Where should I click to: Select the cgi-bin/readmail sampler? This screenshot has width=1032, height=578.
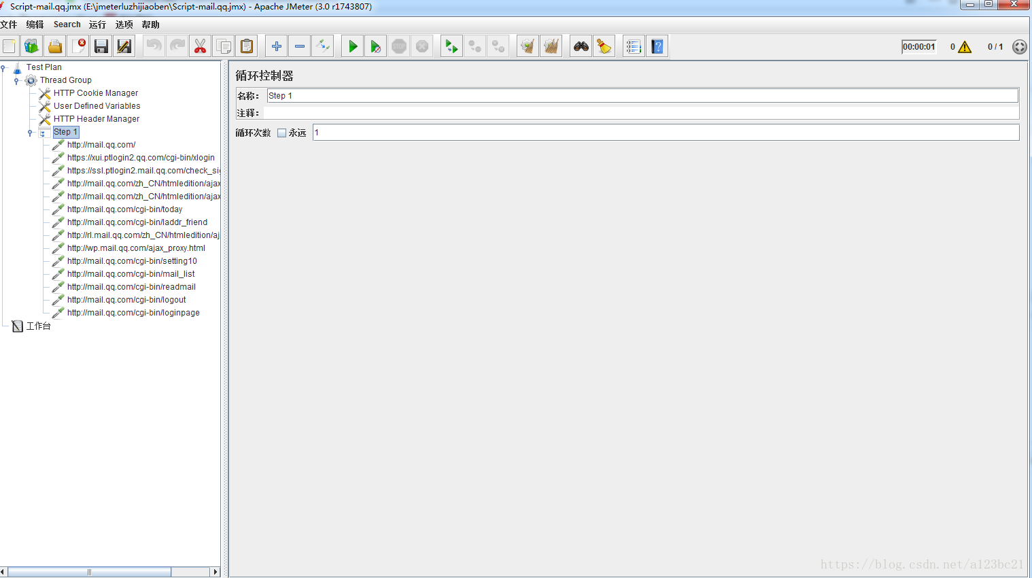pos(131,287)
